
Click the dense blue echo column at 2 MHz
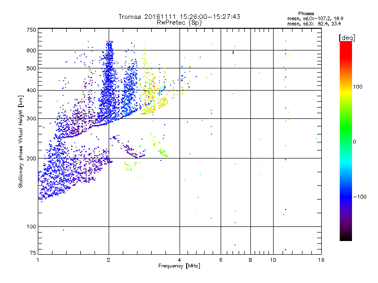tap(109, 82)
